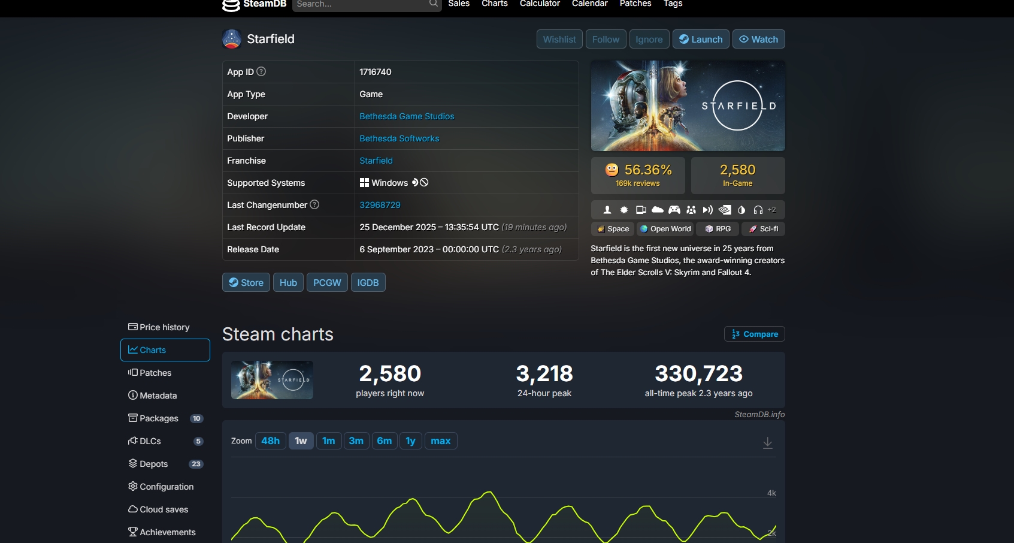This screenshot has height=543, width=1014.
Task: Open the Charts header menu item
Action: point(495,4)
